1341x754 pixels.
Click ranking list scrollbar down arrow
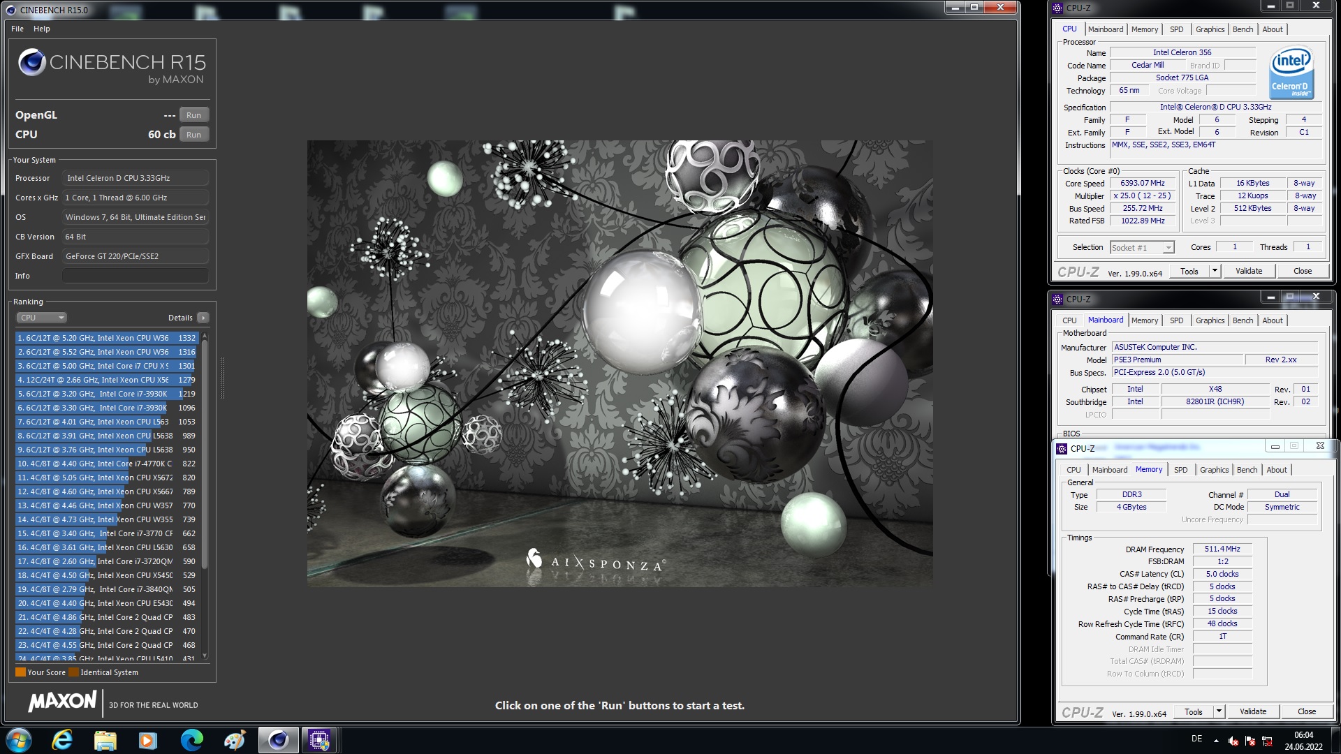[x=205, y=656]
